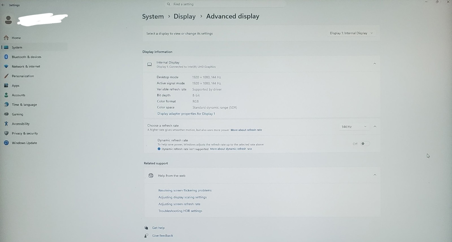Click the Find a setting search box
The height and width of the screenshot is (242, 452).
(x=225, y=4)
